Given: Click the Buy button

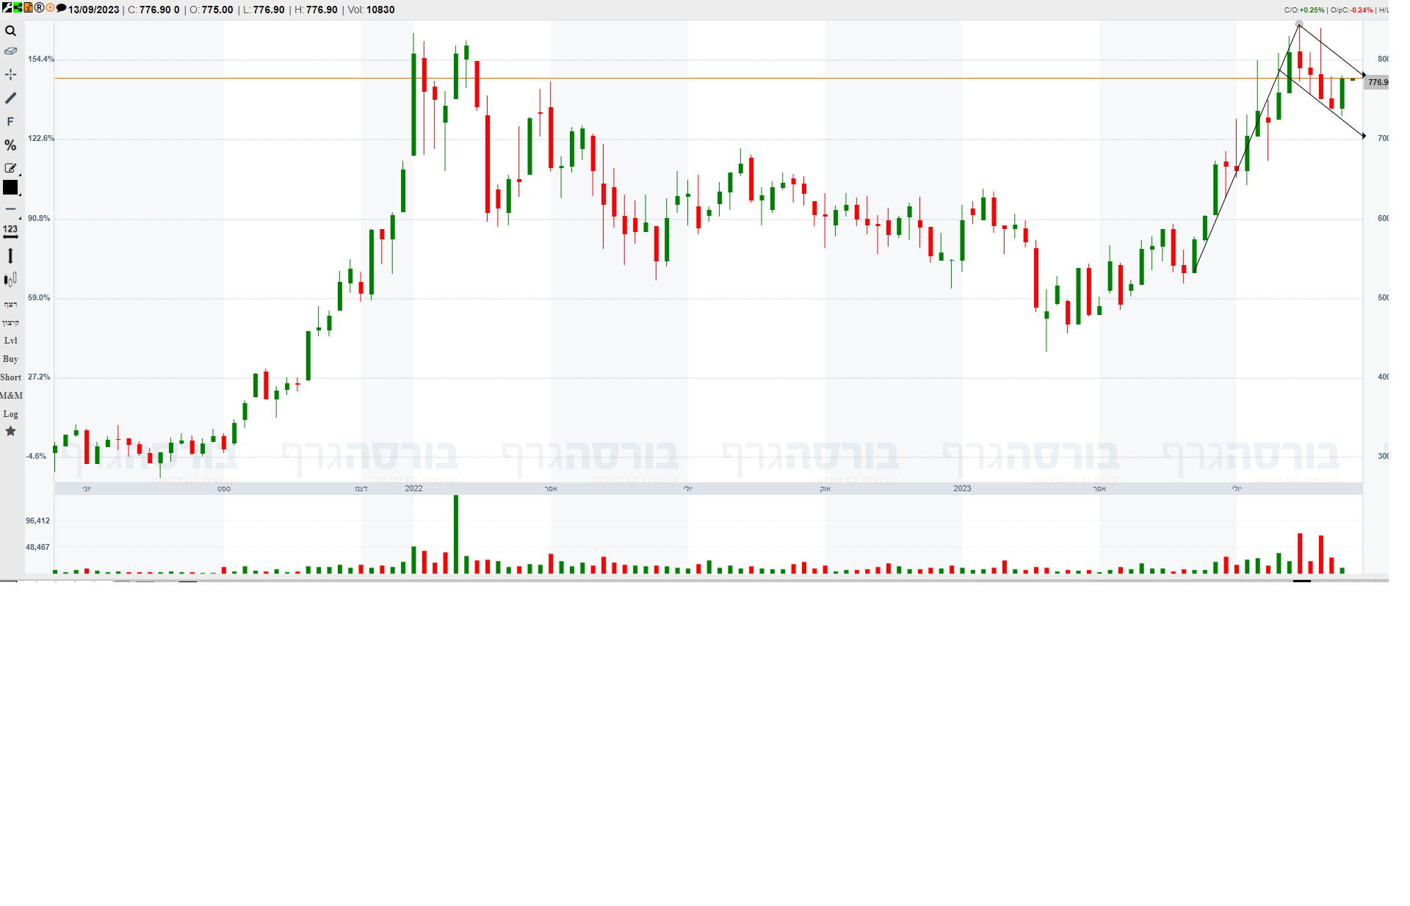Looking at the screenshot, I should tap(10, 359).
